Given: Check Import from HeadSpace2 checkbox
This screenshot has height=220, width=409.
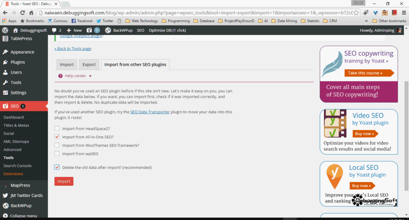Looking at the screenshot, I should (57, 128).
